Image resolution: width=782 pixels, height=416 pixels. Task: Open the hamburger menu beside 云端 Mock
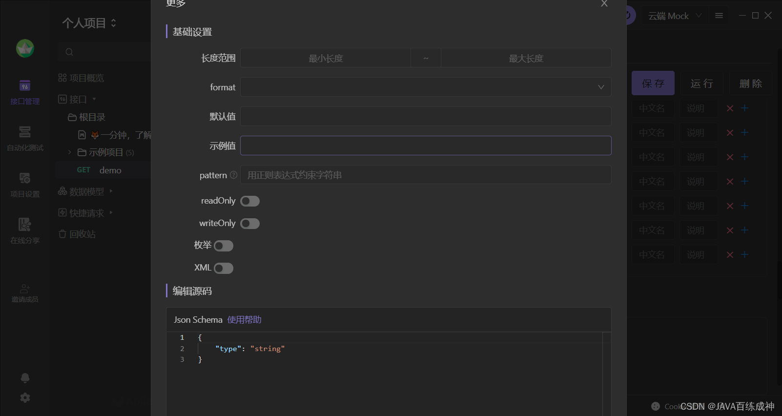[x=719, y=16]
